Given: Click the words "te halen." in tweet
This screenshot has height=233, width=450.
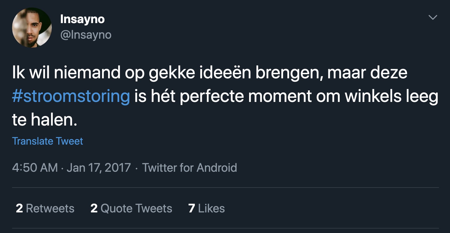Looking at the screenshot, I should pos(44,120).
